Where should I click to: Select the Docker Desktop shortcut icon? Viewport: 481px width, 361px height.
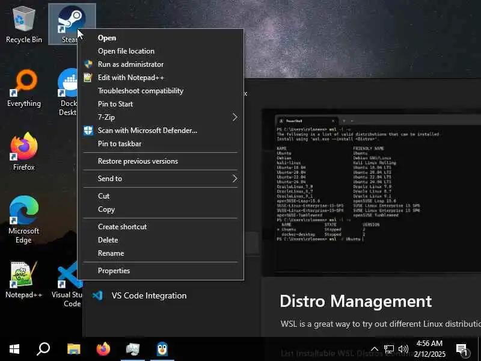[x=68, y=91]
